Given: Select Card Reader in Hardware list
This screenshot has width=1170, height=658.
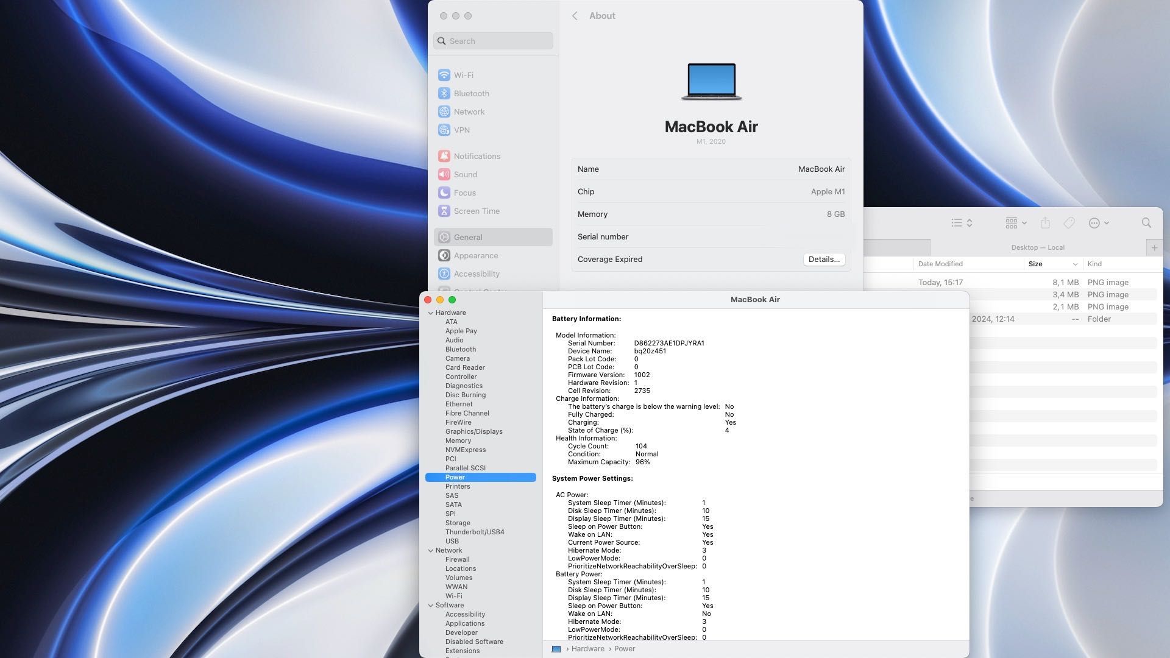Looking at the screenshot, I should [465, 367].
